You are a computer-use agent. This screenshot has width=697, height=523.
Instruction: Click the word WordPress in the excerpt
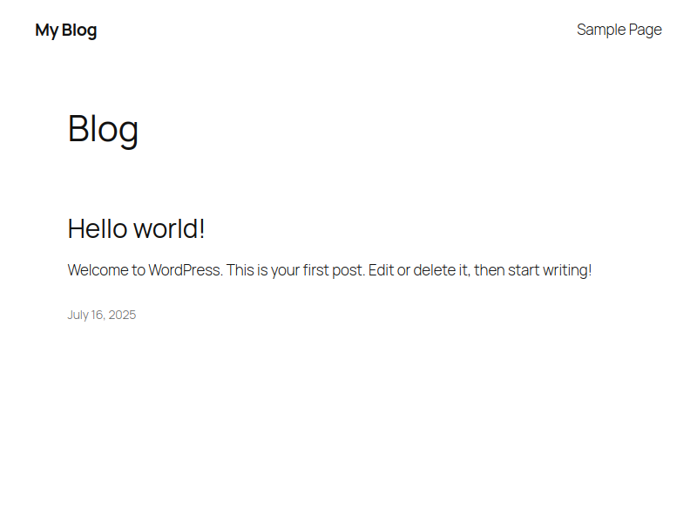tap(184, 270)
